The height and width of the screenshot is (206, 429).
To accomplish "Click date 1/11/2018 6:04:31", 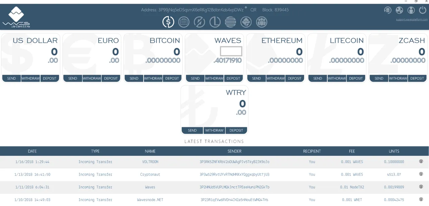I will pyautogui.click(x=32, y=187).
